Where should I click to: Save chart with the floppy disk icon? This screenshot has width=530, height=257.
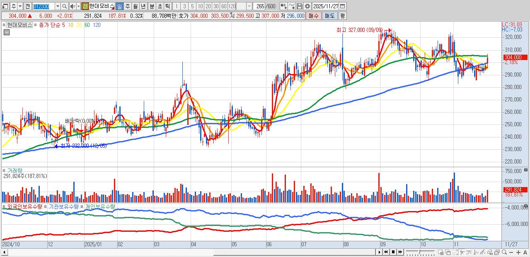coord(300,6)
